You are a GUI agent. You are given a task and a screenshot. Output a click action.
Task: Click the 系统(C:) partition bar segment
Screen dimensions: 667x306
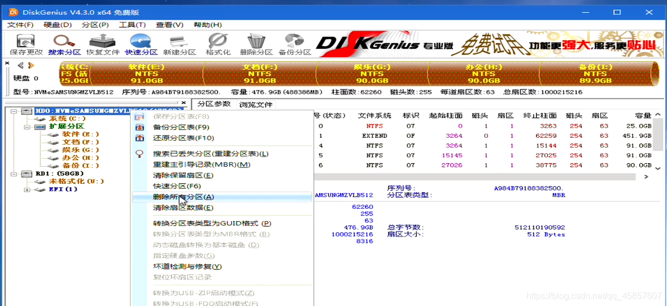coord(74,73)
